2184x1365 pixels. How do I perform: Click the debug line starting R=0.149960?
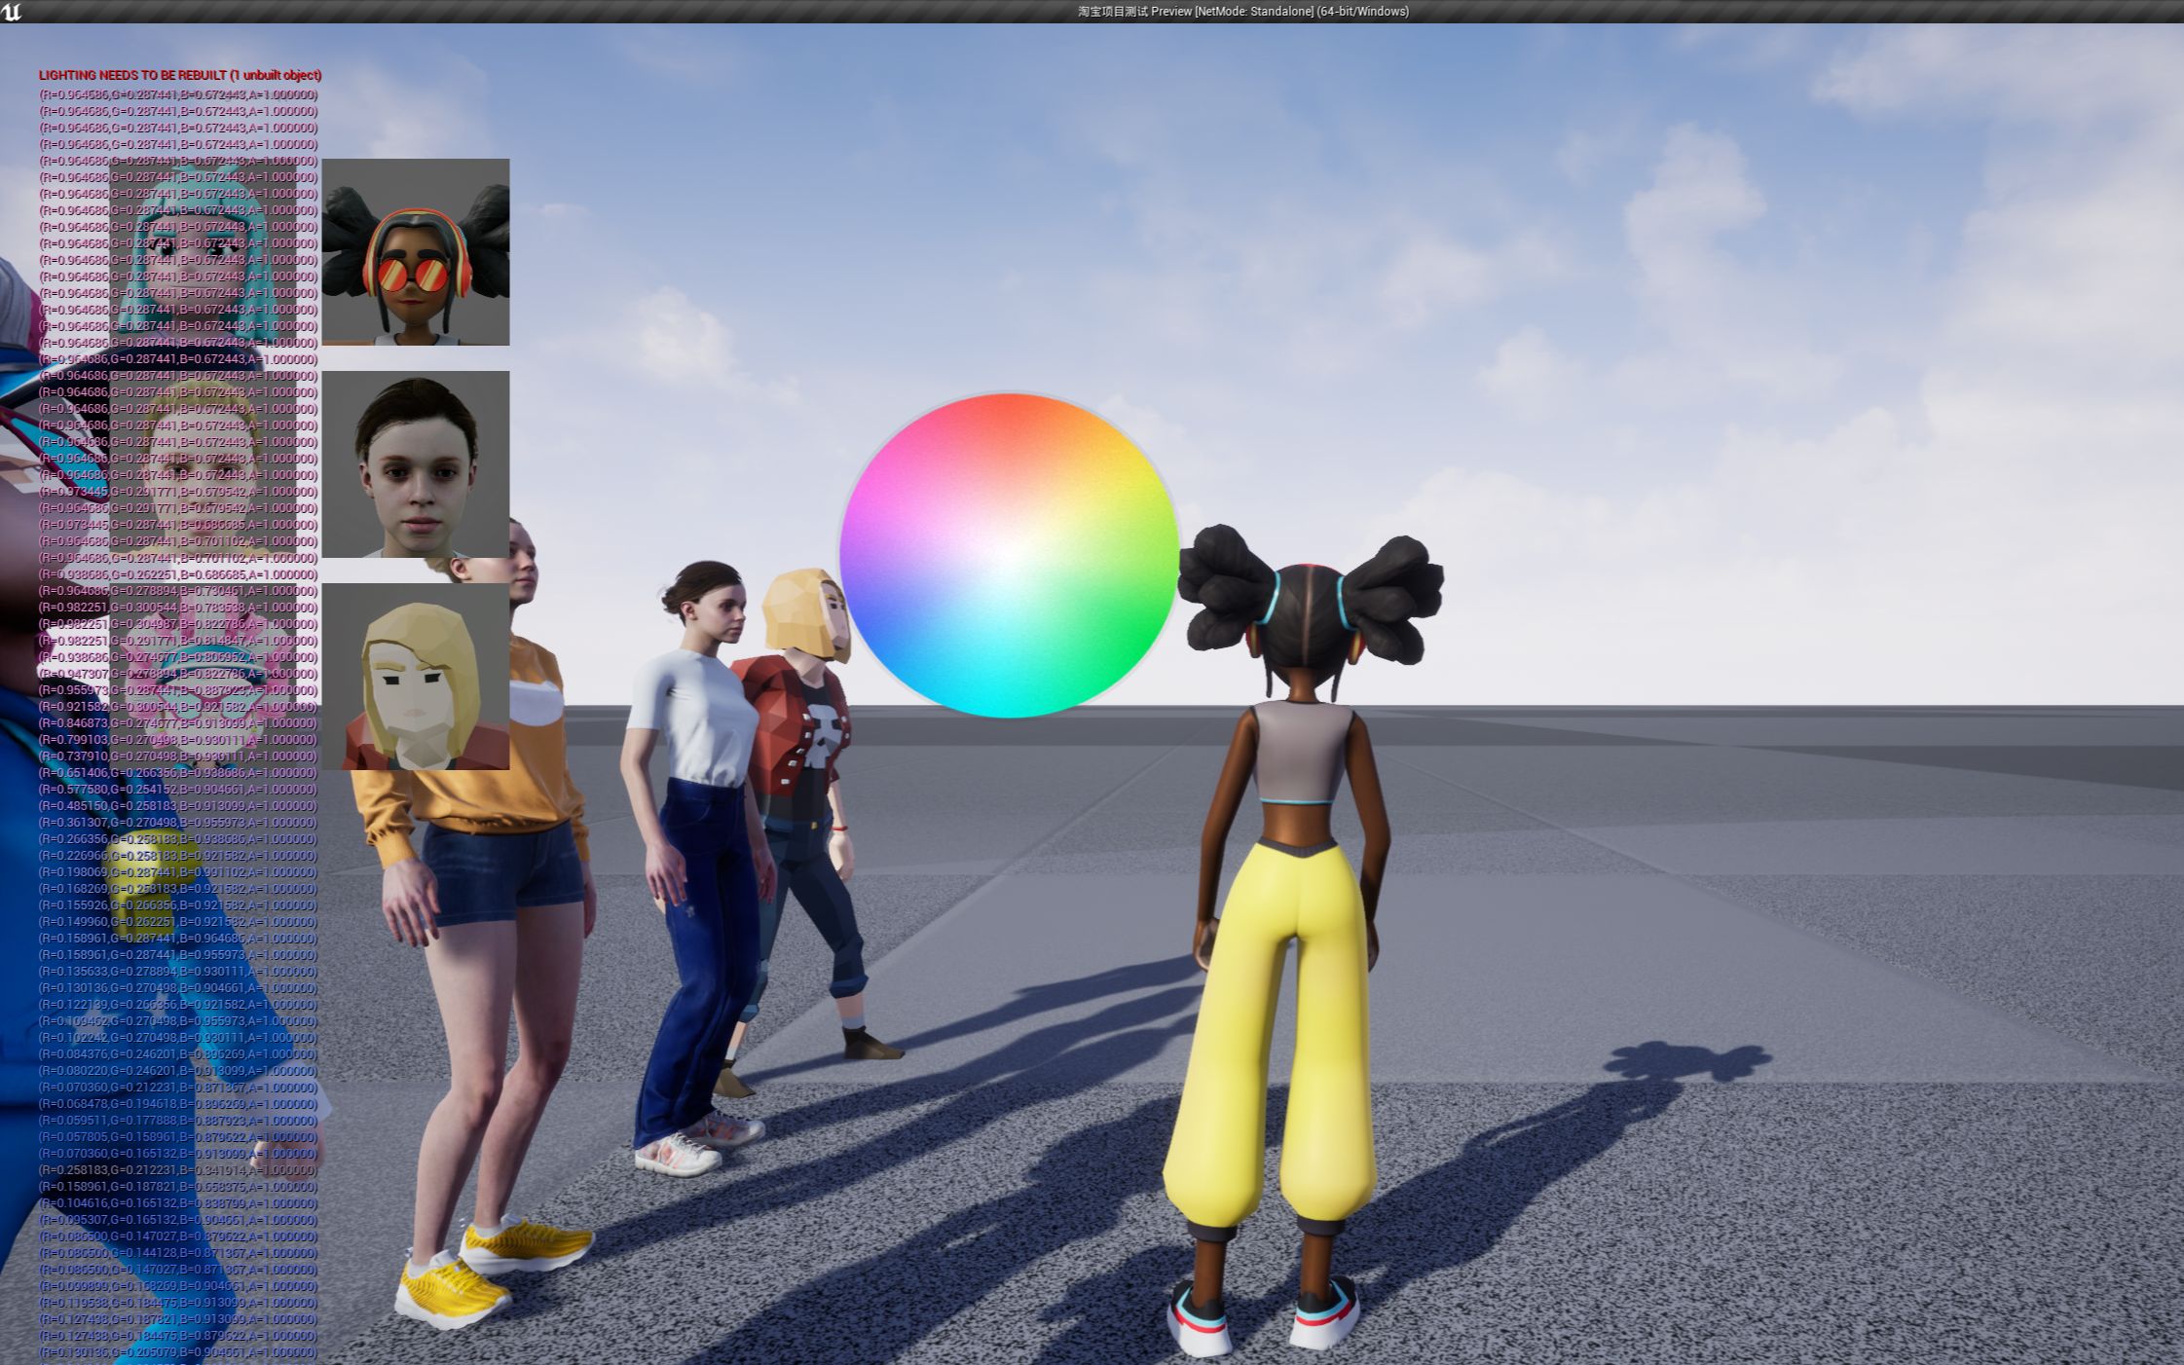[178, 922]
